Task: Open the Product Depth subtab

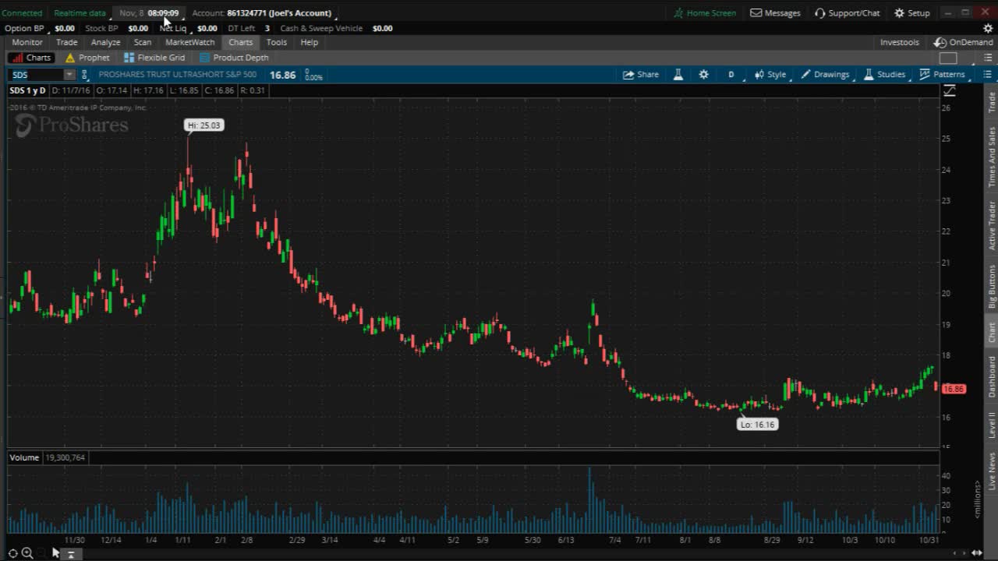Action: pyautogui.click(x=234, y=58)
